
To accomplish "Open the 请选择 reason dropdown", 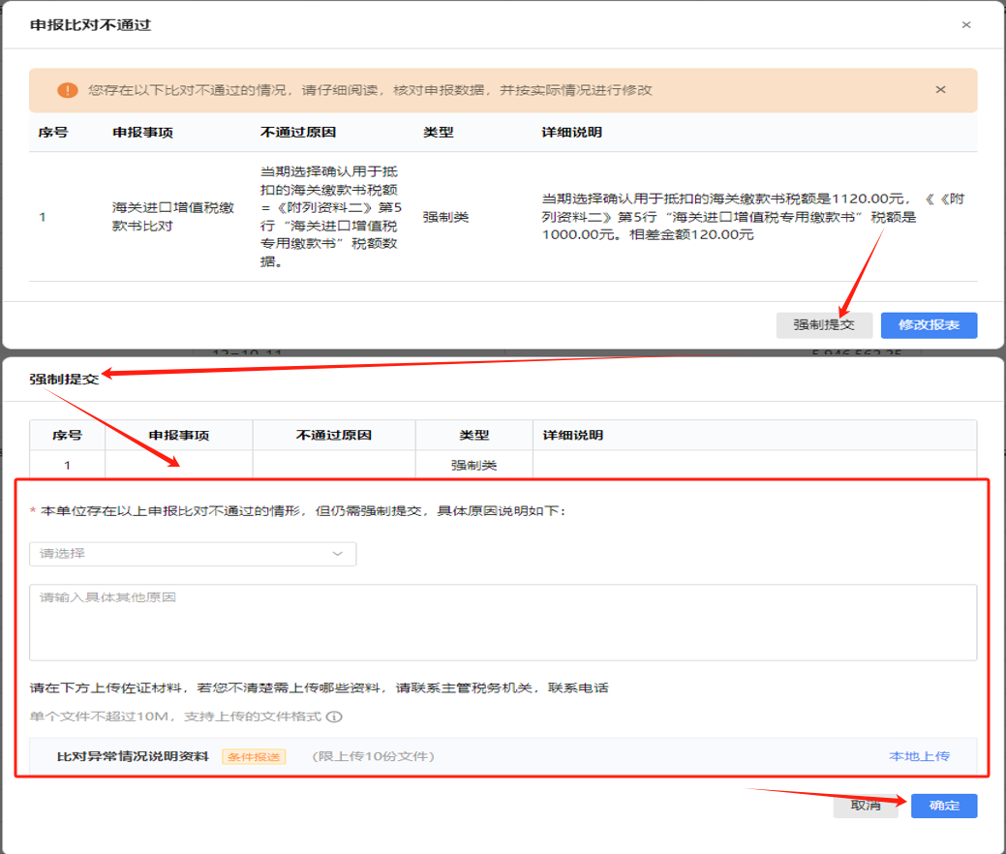I will pos(193,554).
